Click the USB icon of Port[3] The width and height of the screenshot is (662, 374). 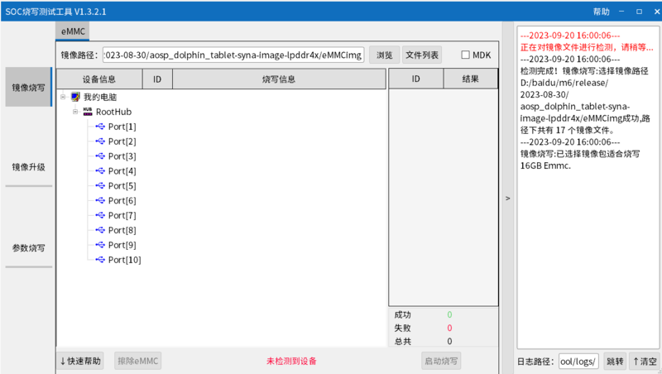coord(100,156)
